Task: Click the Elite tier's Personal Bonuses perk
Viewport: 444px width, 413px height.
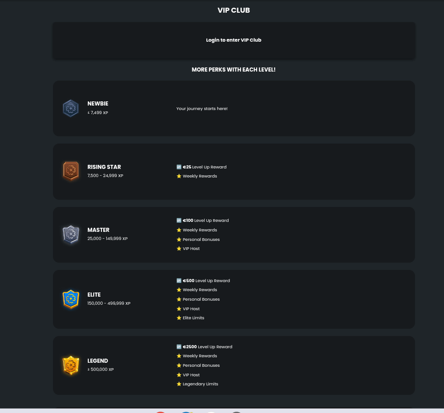Action: point(201,299)
